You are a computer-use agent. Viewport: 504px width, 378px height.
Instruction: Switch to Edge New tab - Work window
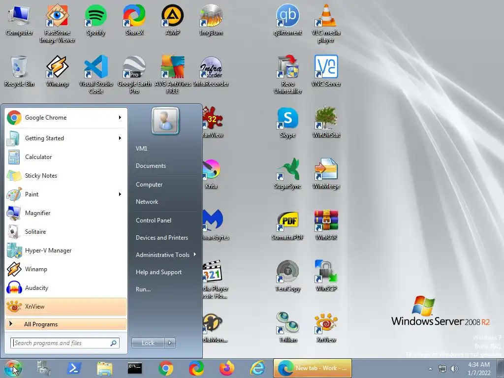[313, 368]
